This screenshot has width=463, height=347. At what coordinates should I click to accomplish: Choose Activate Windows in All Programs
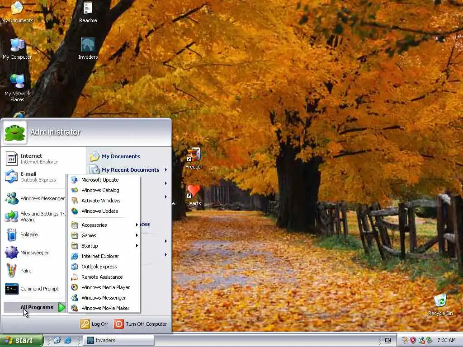(104, 201)
